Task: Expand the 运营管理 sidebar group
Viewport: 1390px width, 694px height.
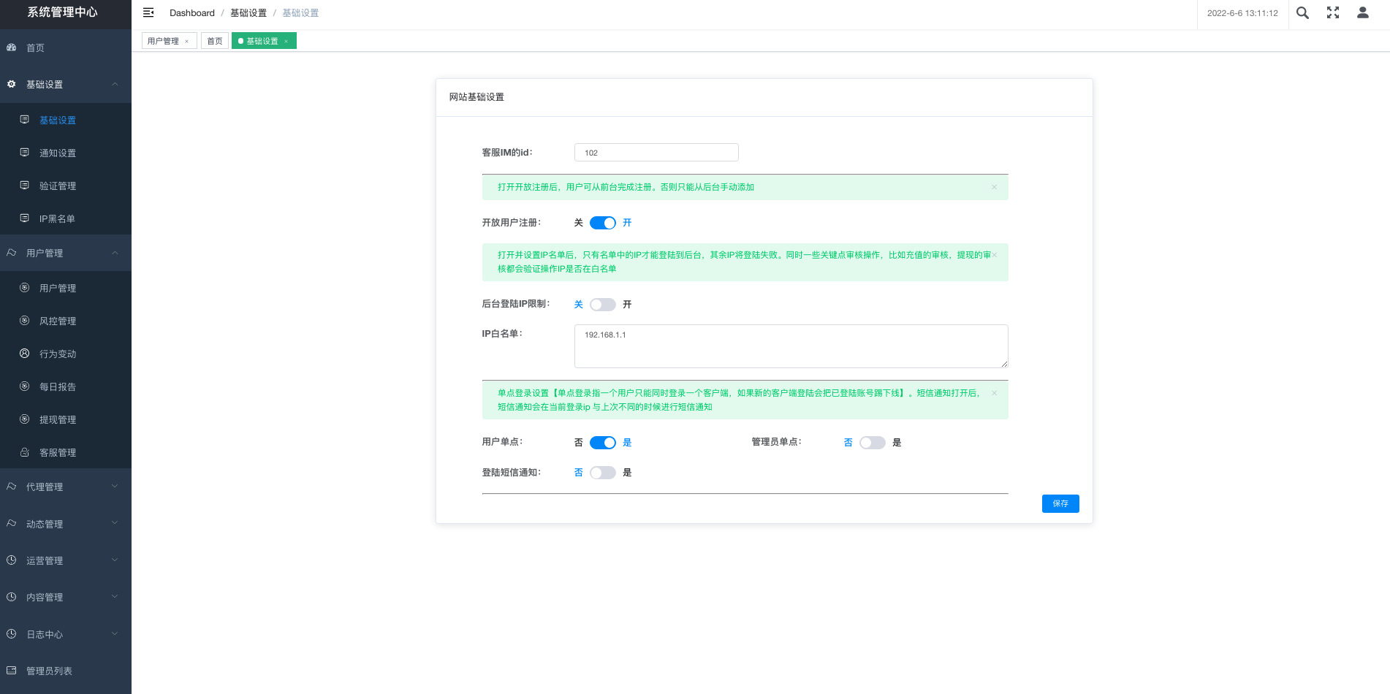Action: (115, 560)
